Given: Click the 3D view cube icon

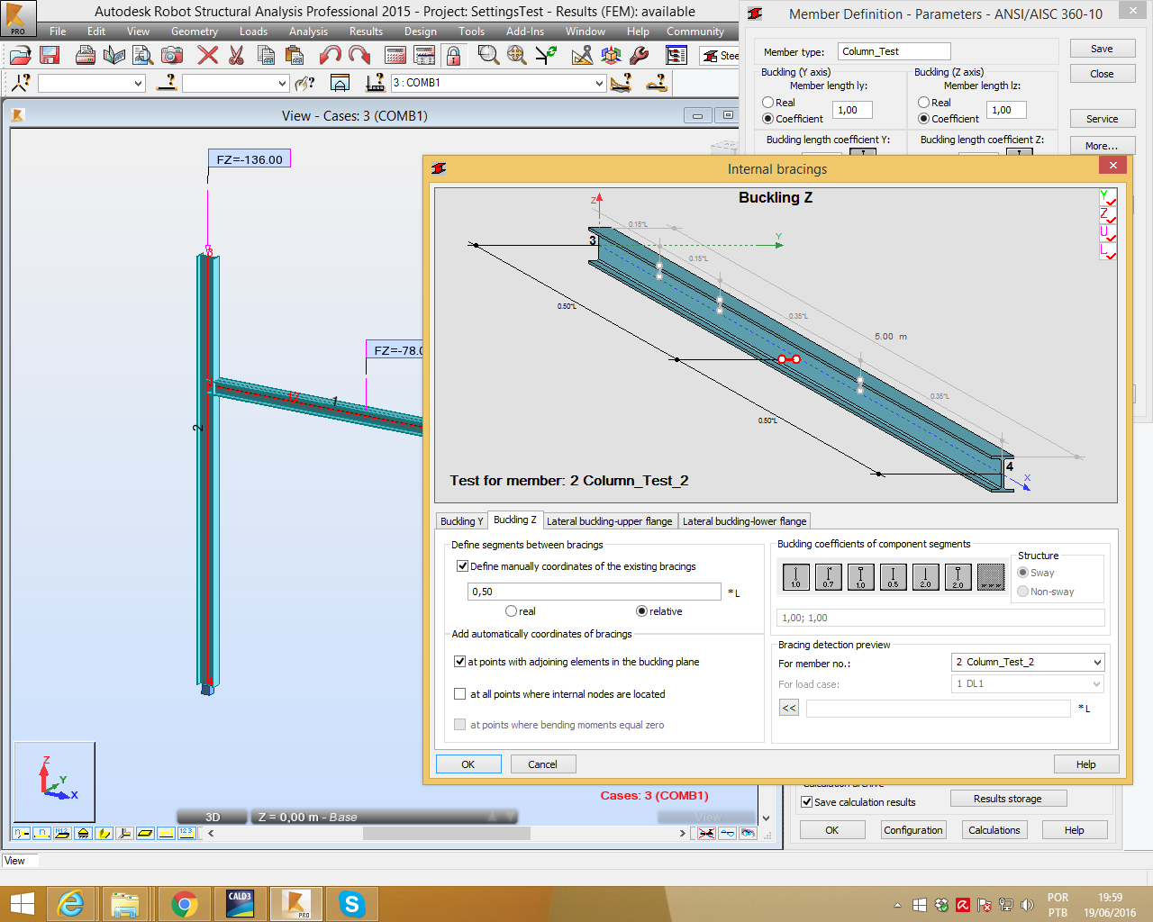Looking at the screenshot, I should click(611, 56).
